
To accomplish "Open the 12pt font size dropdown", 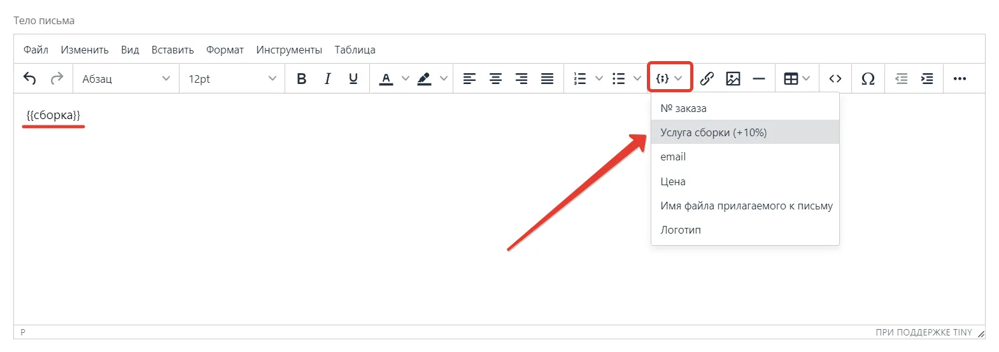I will (232, 78).
